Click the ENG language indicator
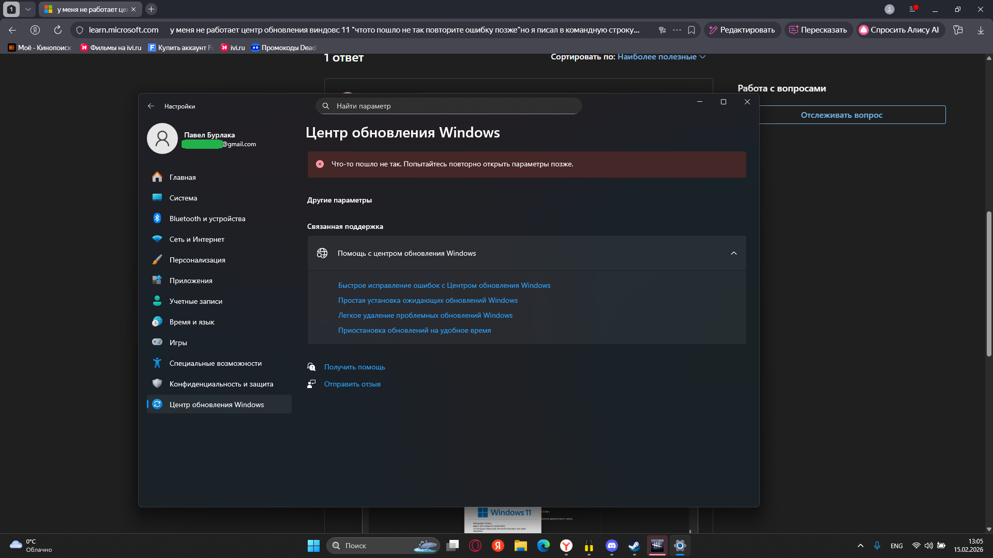Screen dimensions: 993x558 click(x=897, y=546)
